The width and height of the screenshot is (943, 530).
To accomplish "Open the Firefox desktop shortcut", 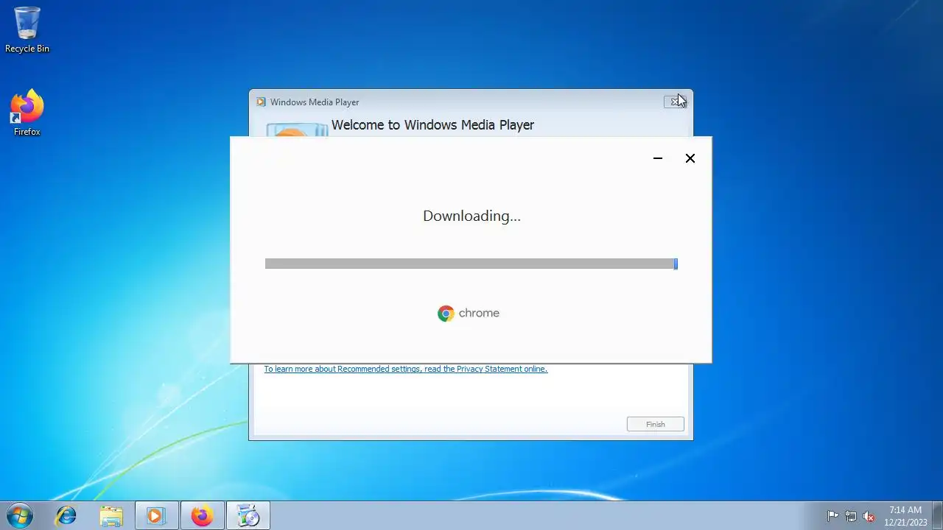I will 27,113.
